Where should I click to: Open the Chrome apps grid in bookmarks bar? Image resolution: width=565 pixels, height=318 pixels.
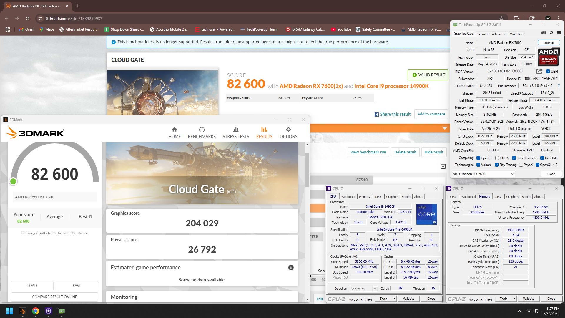[x=8, y=29]
